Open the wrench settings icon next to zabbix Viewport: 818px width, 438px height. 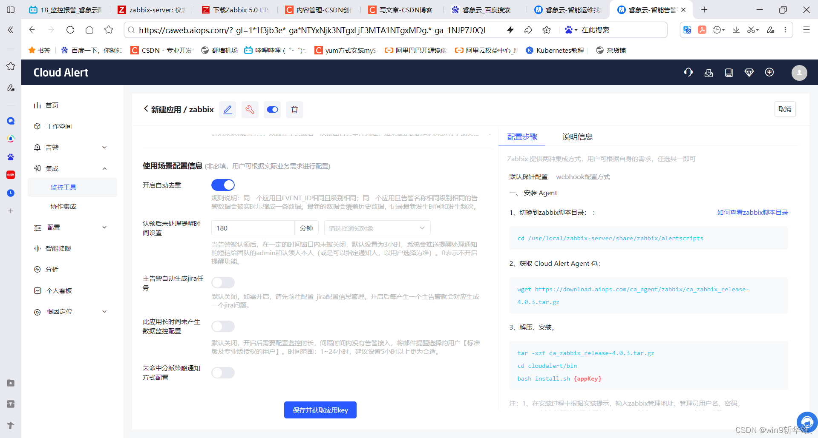(250, 110)
